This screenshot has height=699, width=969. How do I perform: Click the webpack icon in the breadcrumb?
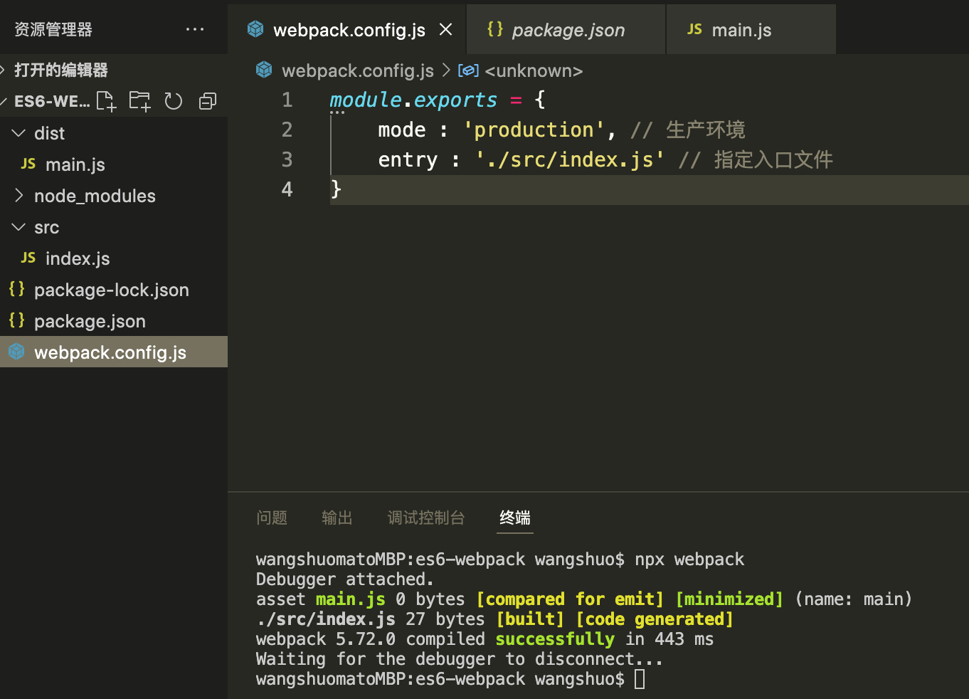(264, 70)
